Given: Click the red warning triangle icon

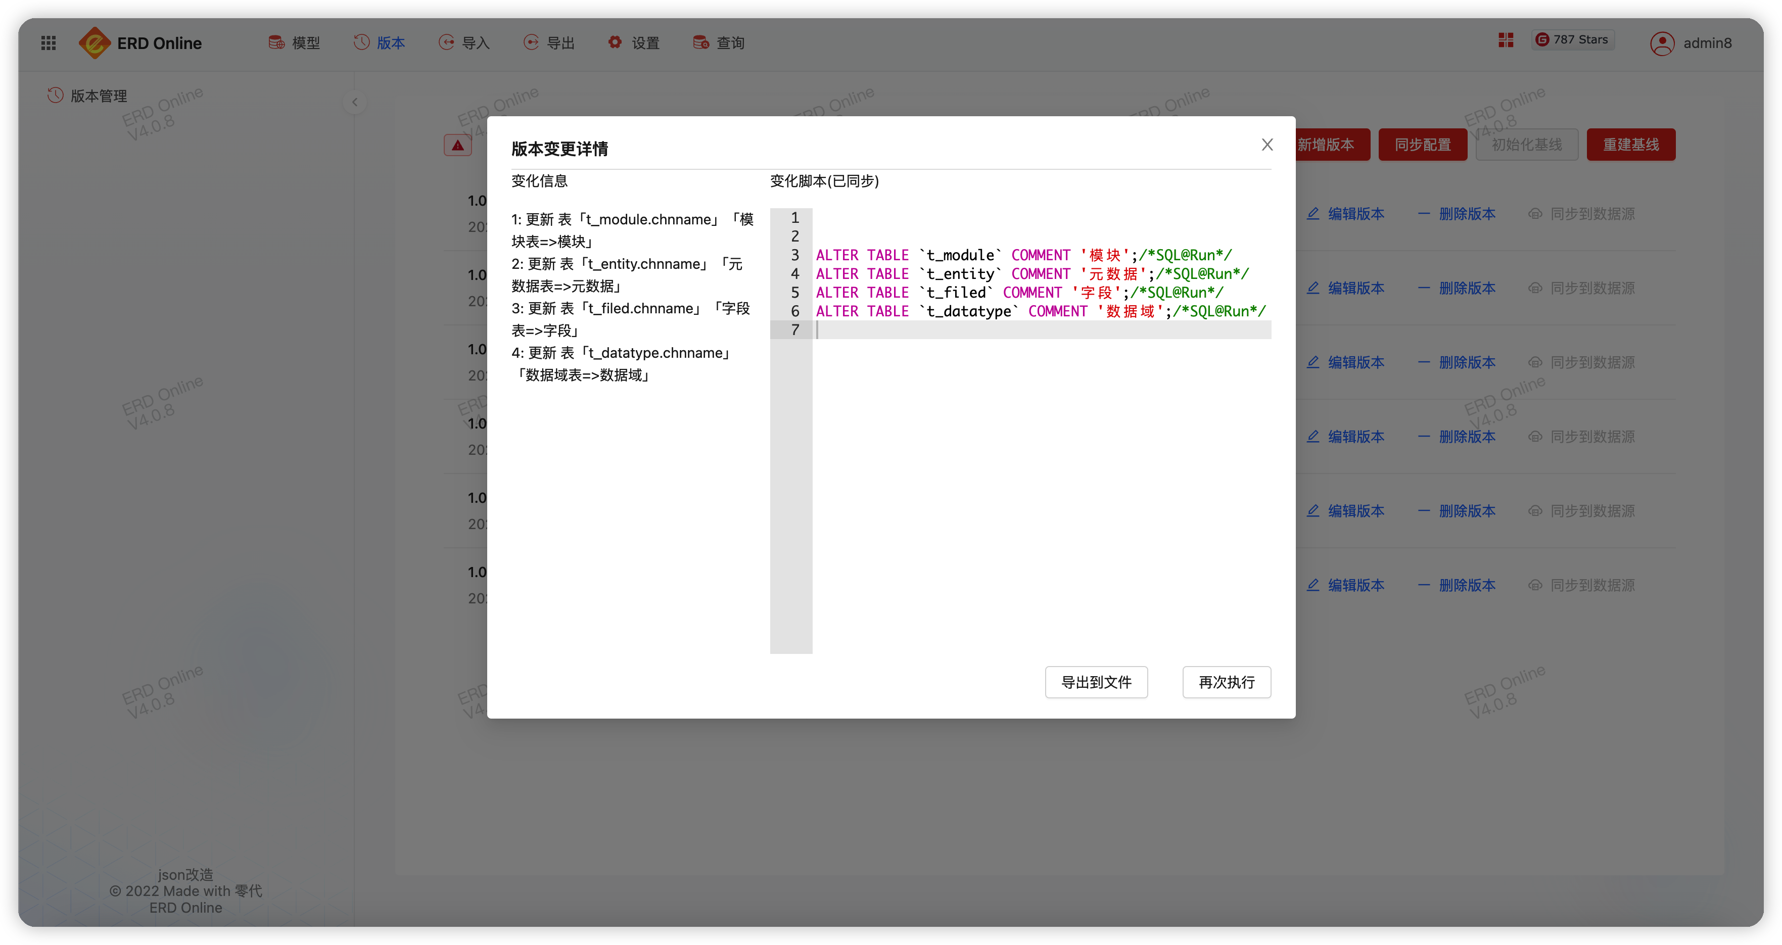Looking at the screenshot, I should 458,145.
